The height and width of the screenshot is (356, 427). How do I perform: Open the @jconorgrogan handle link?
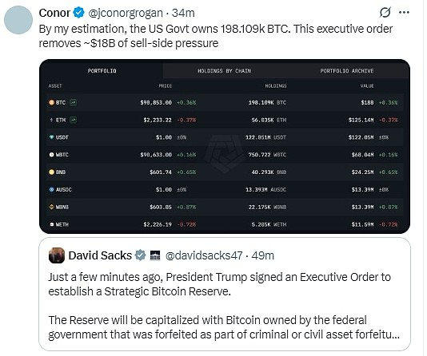click(126, 13)
